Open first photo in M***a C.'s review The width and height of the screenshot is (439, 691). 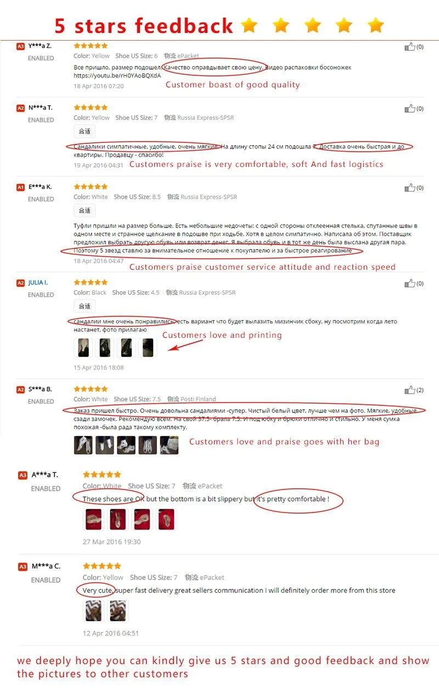click(x=92, y=610)
